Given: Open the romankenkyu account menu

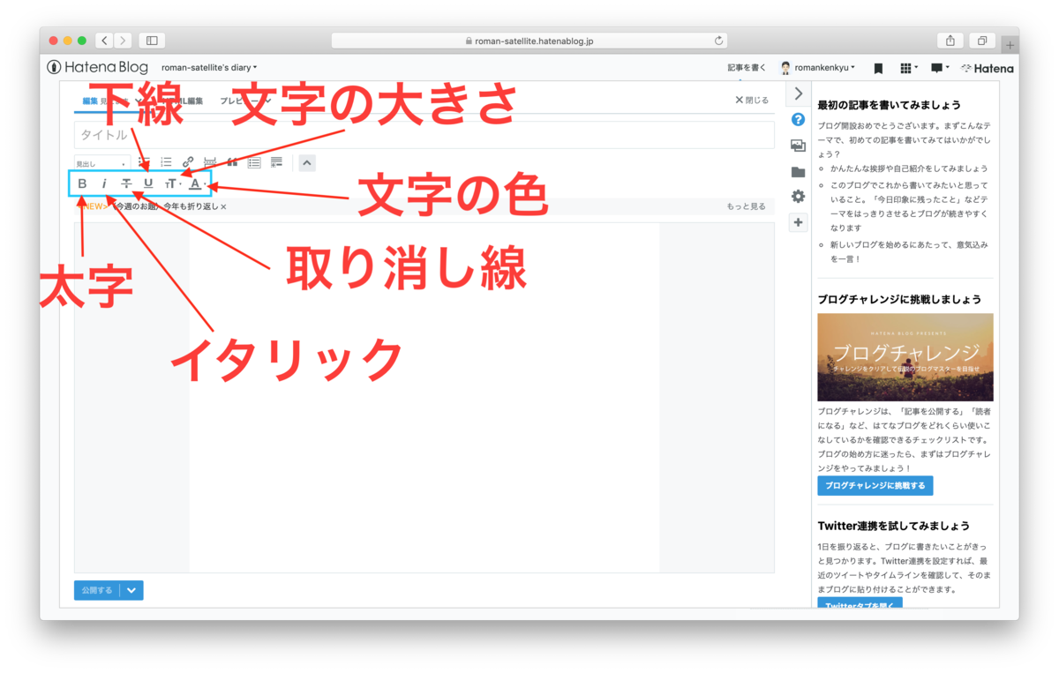Looking at the screenshot, I should 817,68.
